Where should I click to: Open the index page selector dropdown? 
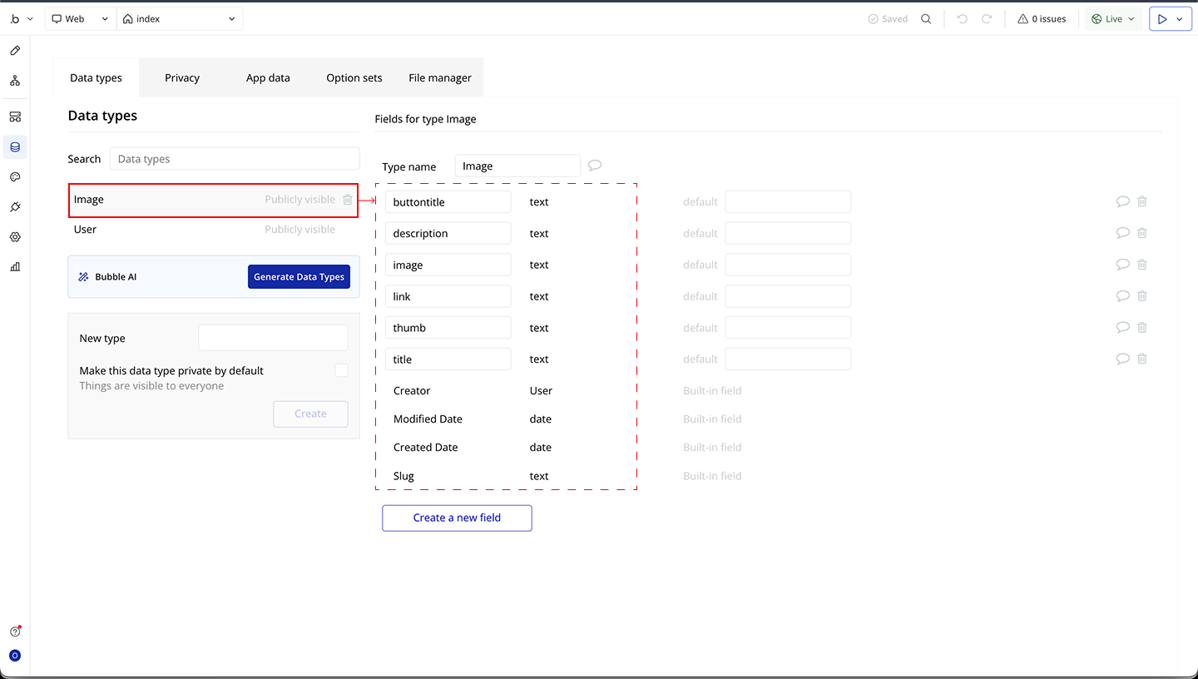[180, 19]
